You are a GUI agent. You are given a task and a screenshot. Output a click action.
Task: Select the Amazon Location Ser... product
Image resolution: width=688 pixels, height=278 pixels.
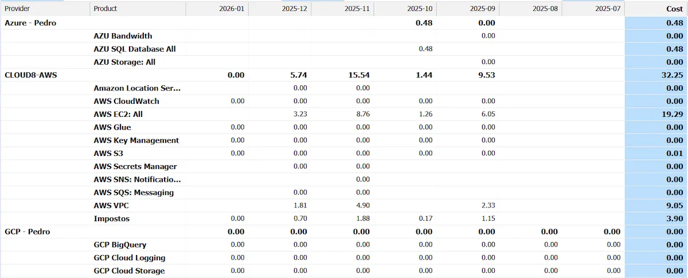[137, 88]
